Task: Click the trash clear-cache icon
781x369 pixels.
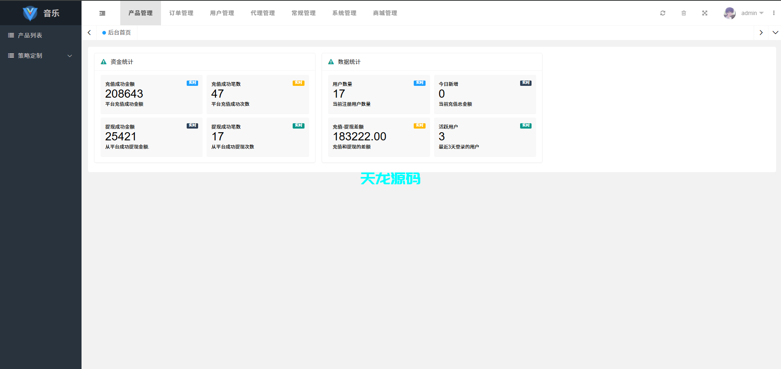Action: (x=684, y=13)
